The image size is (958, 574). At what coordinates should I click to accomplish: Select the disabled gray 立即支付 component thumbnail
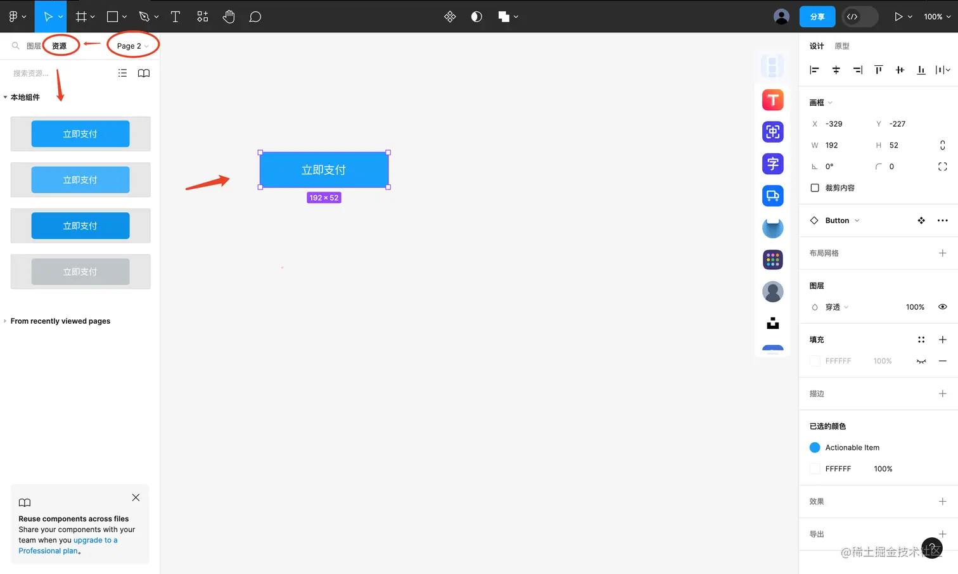(x=80, y=272)
